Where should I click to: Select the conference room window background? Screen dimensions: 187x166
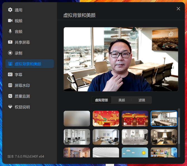pos(164,118)
